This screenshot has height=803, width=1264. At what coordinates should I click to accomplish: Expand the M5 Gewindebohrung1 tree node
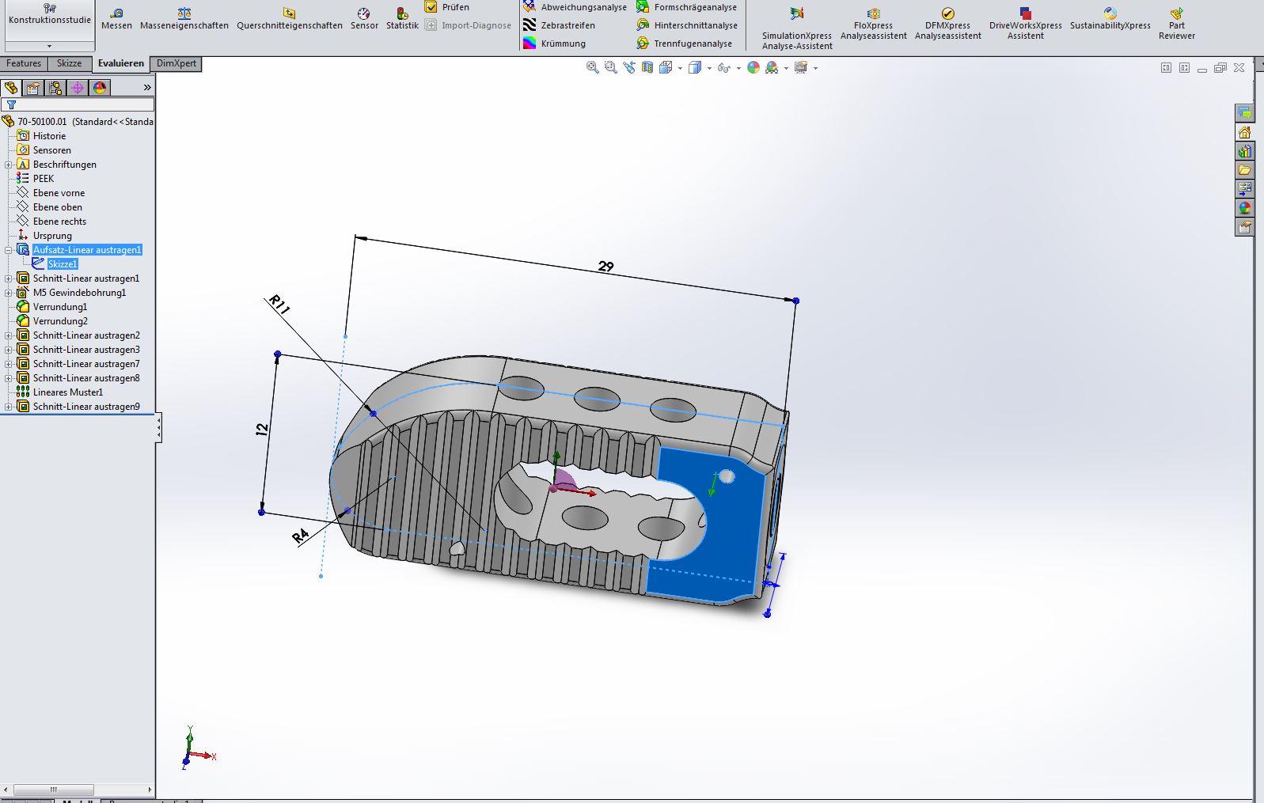tap(9, 293)
